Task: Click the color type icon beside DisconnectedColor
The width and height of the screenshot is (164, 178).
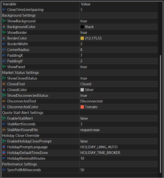Action: [x=4, y=107]
